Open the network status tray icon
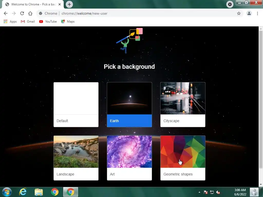The width and height of the screenshot is (263, 197). (212, 192)
